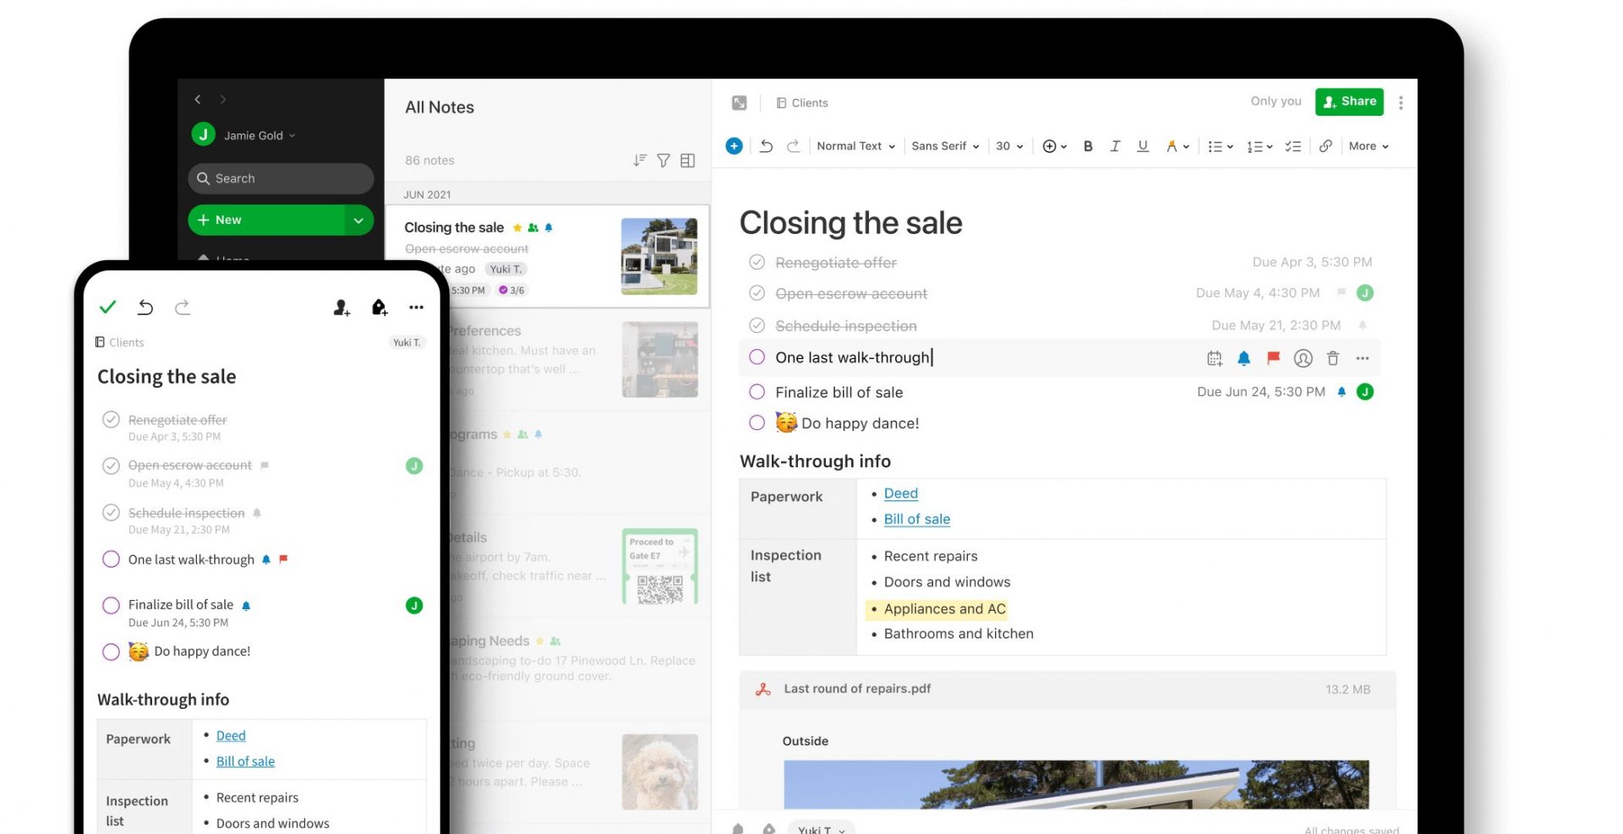Sort the All Notes list
Viewport: 1623px width, 834px height.
(640, 161)
